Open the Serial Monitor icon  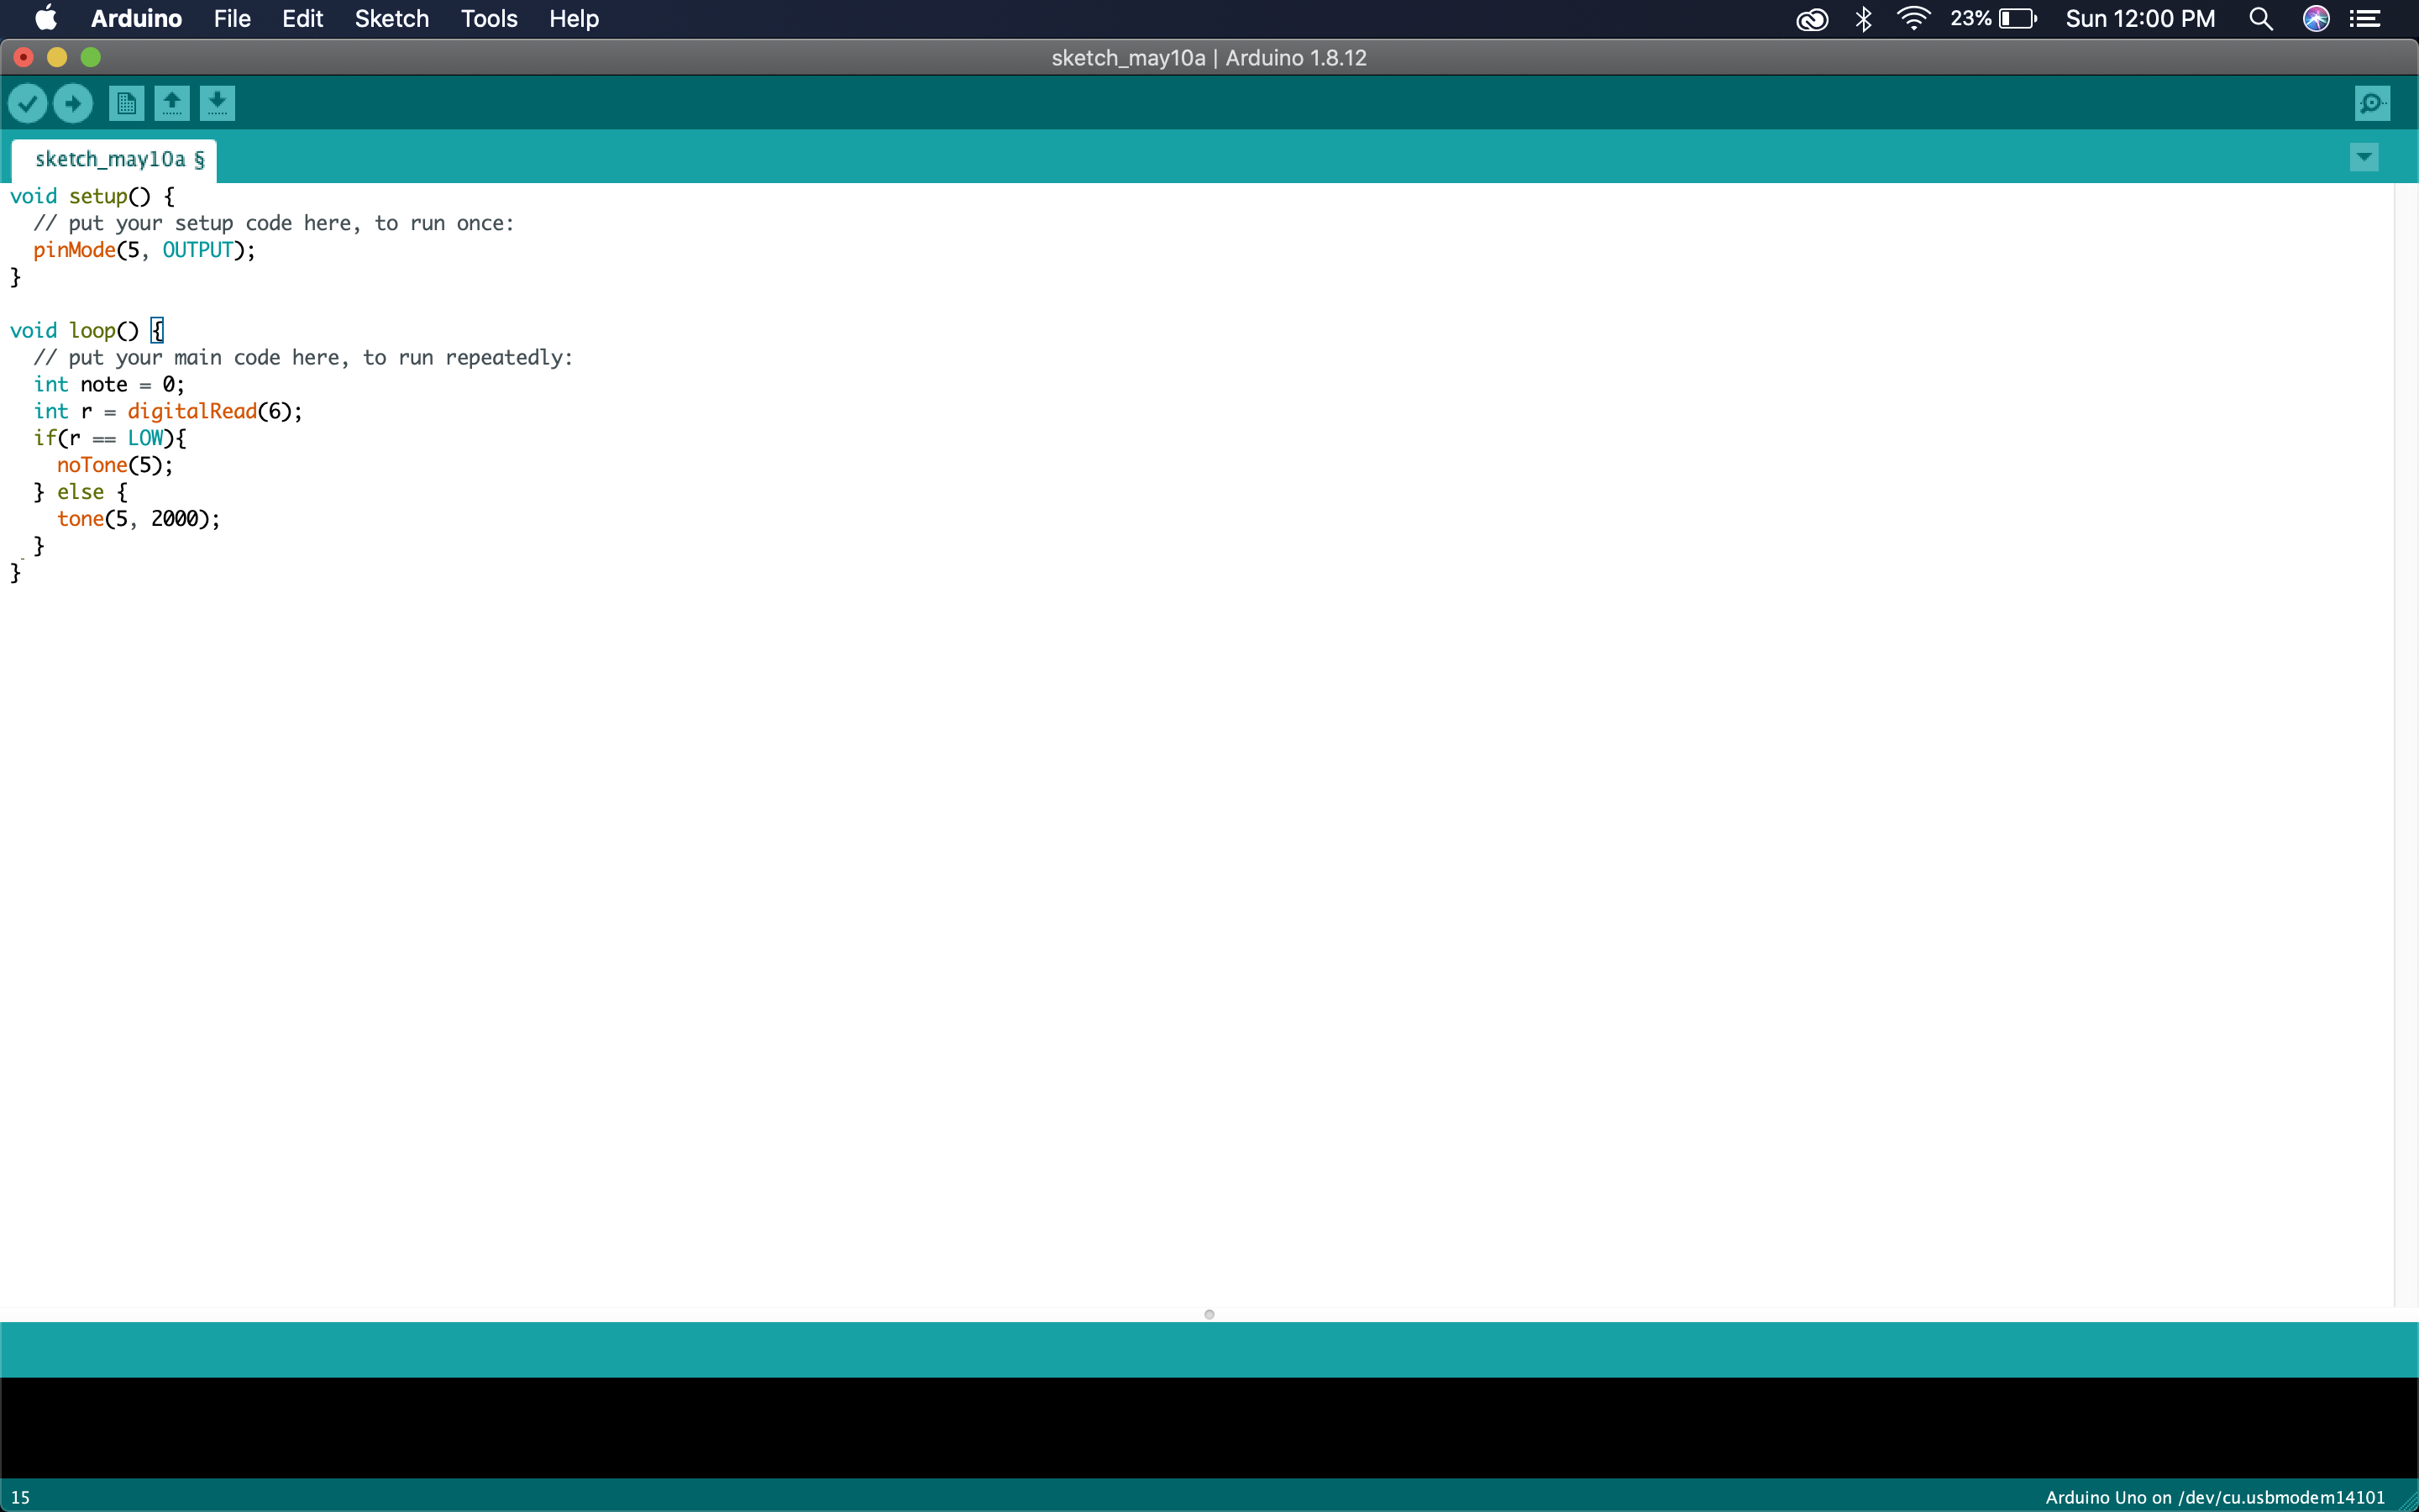[2372, 103]
